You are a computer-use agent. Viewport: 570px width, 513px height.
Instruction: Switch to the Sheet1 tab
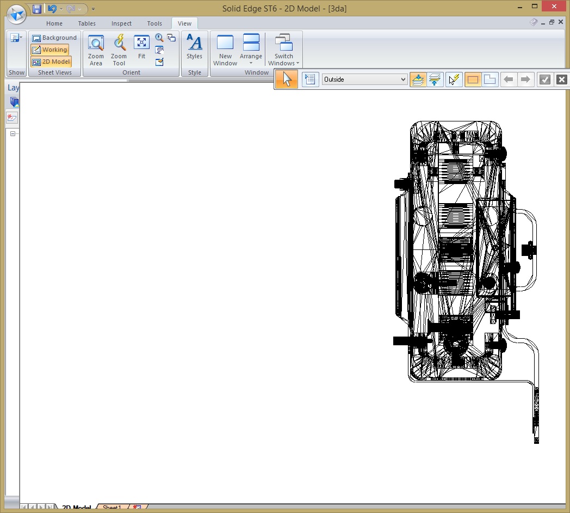[111, 507]
